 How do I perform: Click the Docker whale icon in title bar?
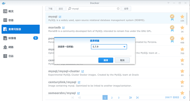click(4, 3)
